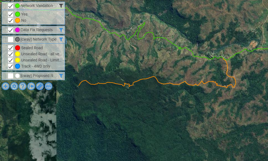This screenshot has width=268, height=161.
Task: Click the Network Validation layer title
Action: click(37, 6)
